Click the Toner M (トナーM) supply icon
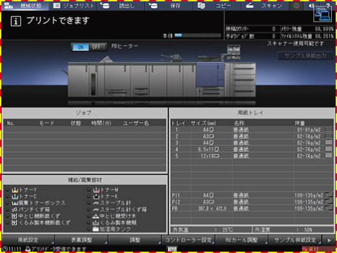 coord(96,190)
